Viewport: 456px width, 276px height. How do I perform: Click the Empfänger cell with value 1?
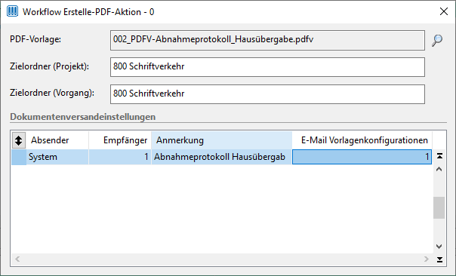coord(120,157)
